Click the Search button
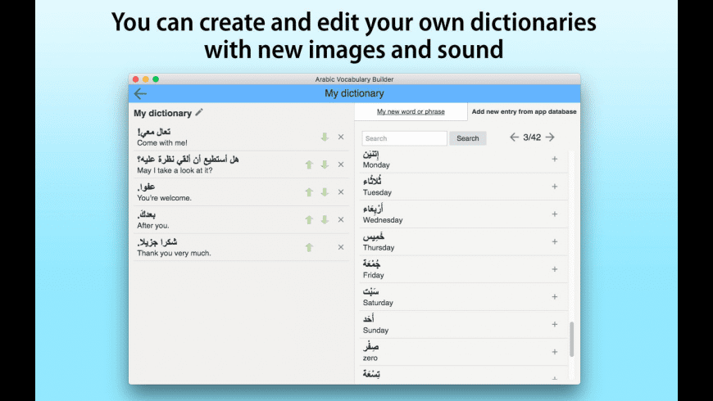Screen dimensions: 713x401 pyautogui.click(x=467, y=138)
